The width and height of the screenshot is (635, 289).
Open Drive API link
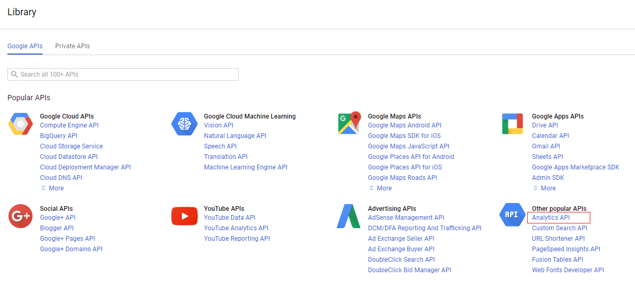point(545,125)
